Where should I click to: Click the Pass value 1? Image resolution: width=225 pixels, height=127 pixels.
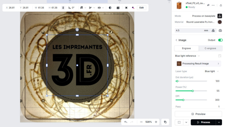[219, 107]
